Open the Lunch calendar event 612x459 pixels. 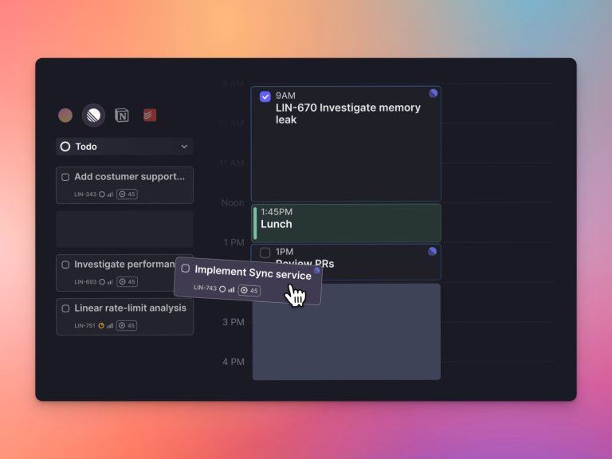coord(347,222)
